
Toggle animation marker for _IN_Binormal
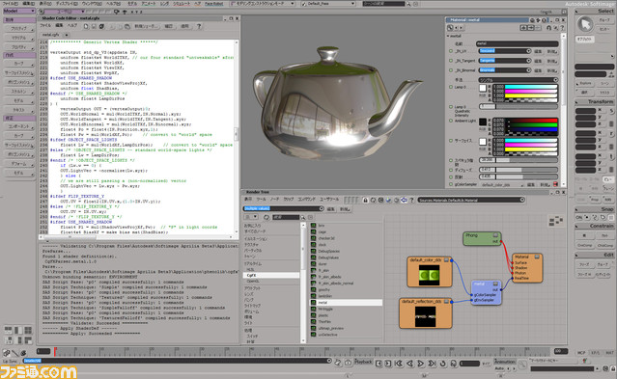coord(451,70)
